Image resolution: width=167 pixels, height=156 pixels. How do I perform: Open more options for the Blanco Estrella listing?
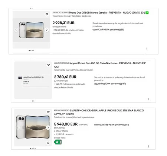pyautogui.click(x=147, y=49)
